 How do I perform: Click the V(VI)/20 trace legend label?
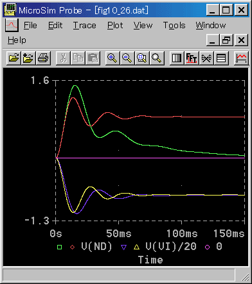coord(171,247)
